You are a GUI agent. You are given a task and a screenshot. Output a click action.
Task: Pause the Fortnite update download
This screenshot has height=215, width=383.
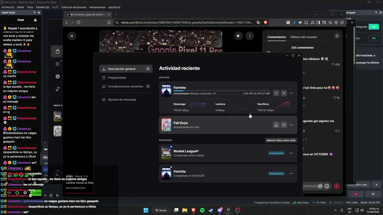pos(276,93)
